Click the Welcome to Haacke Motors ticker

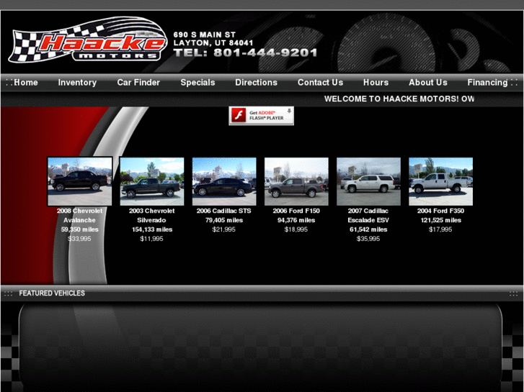click(x=399, y=99)
